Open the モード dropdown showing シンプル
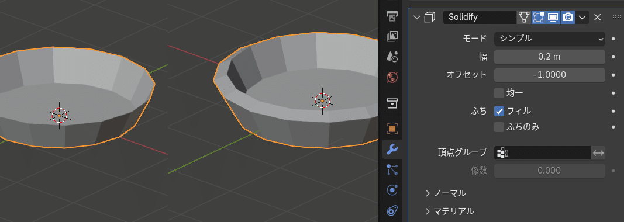This screenshot has width=624, height=222. point(550,39)
